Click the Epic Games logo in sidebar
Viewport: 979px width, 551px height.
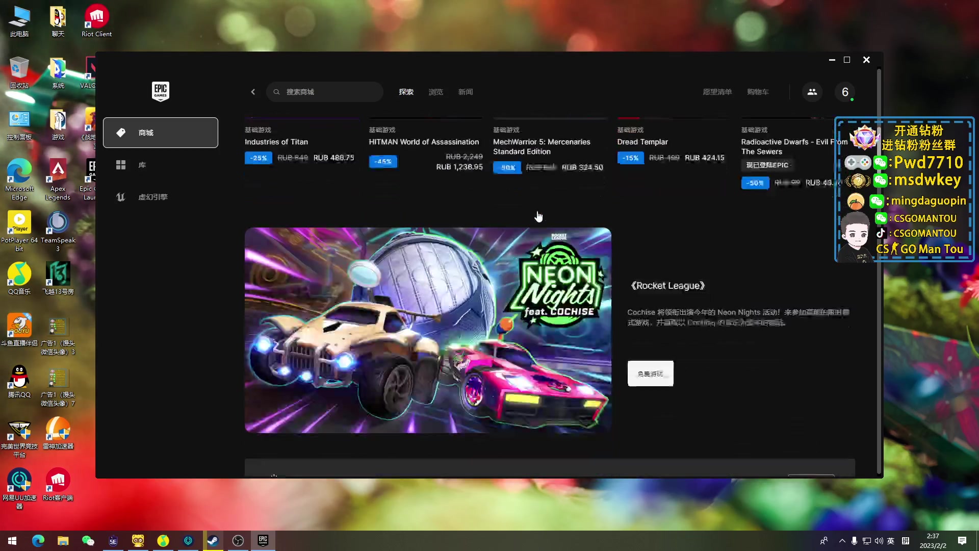[160, 91]
